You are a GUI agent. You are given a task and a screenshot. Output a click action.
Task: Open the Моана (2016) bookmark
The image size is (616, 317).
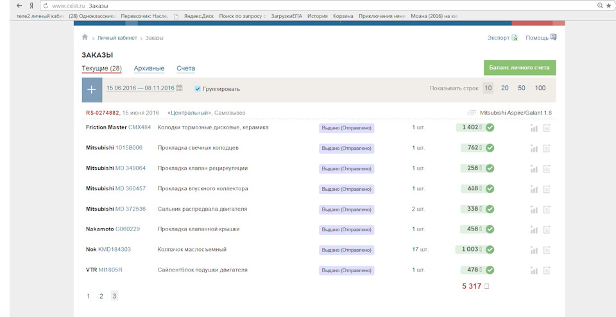coord(434,17)
